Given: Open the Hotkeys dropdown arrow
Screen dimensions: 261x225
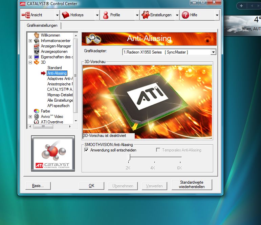Looking at the screenshot, I should (97, 15).
